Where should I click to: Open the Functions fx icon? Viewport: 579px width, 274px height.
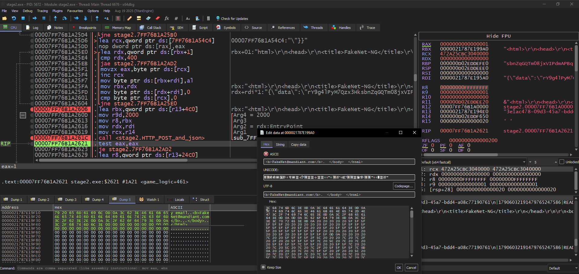pos(167,18)
